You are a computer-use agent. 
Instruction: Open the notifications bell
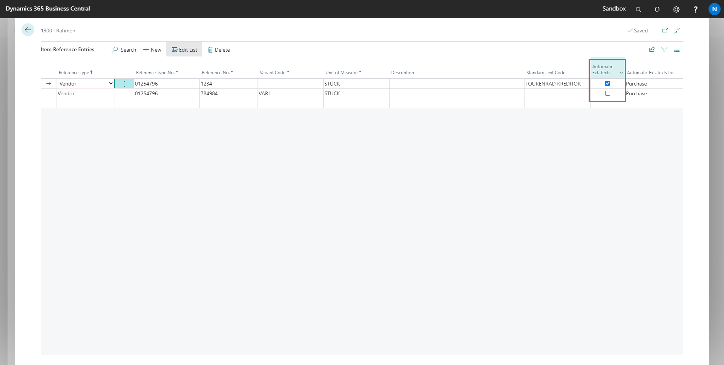(657, 9)
